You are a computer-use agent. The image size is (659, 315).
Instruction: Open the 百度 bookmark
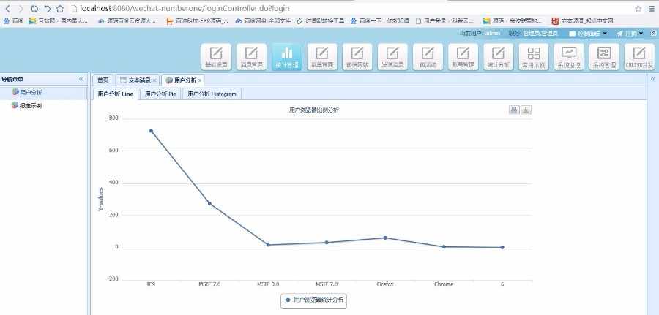13,21
